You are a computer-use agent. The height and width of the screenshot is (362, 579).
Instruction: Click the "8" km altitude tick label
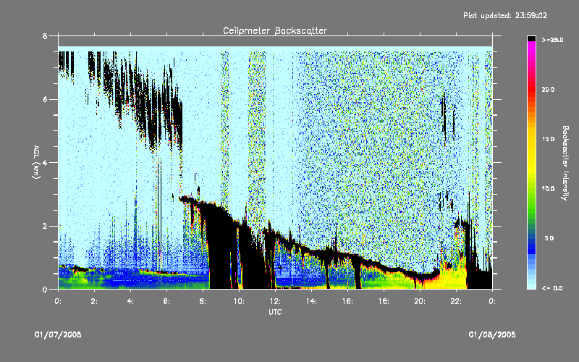click(x=45, y=36)
